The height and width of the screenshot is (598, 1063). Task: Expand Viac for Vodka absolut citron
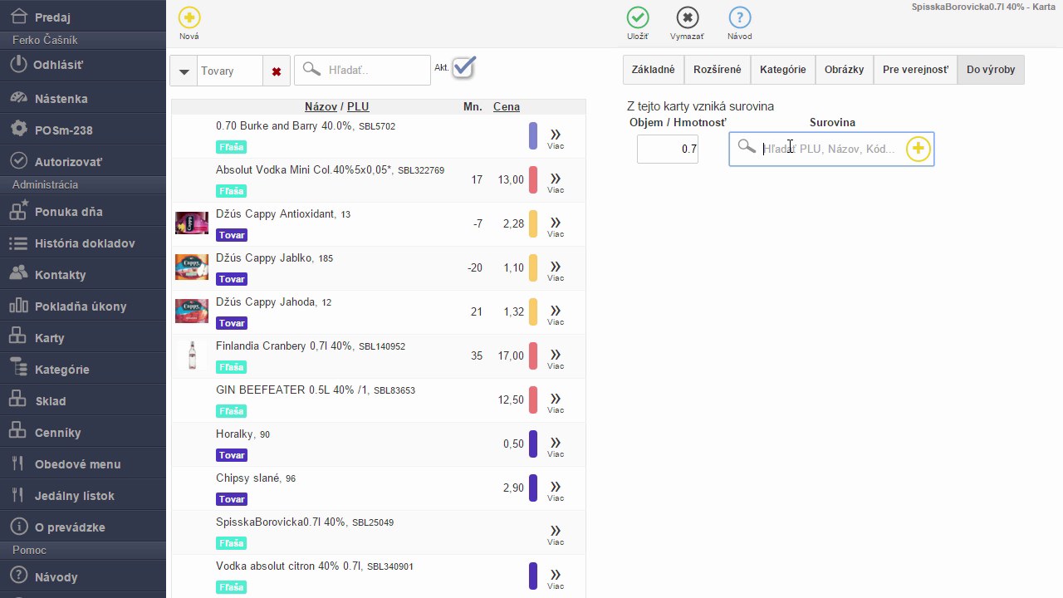pos(556,578)
